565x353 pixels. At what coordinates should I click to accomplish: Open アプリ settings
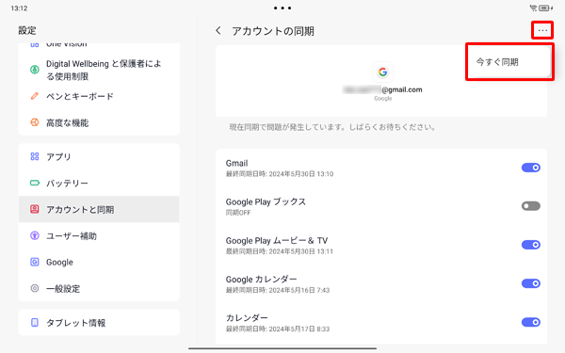click(x=99, y=156)
